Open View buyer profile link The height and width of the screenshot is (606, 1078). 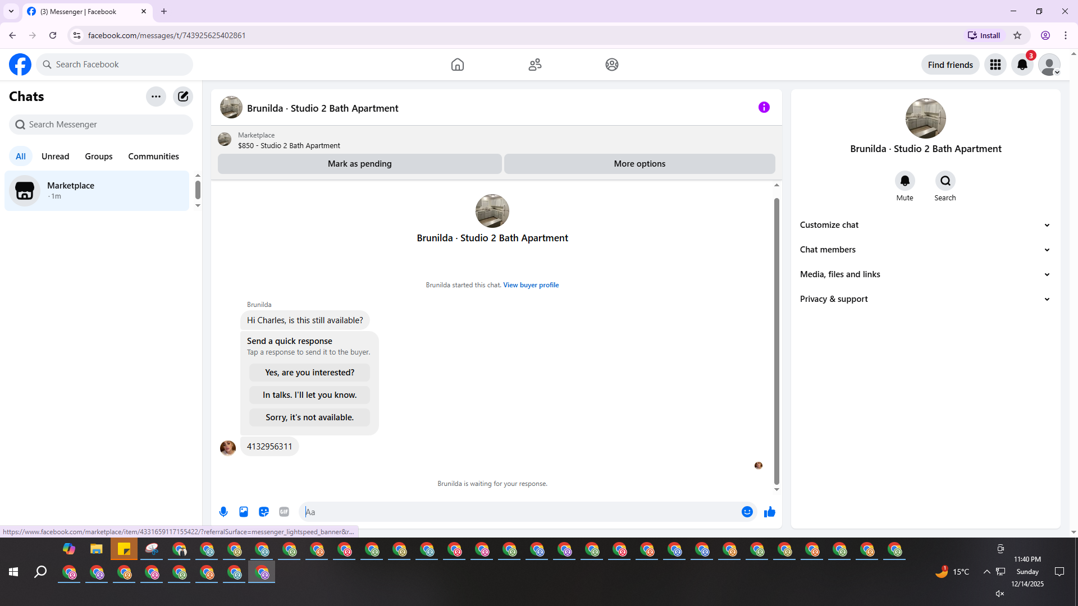pyautogui.click(x=531, y=285)
